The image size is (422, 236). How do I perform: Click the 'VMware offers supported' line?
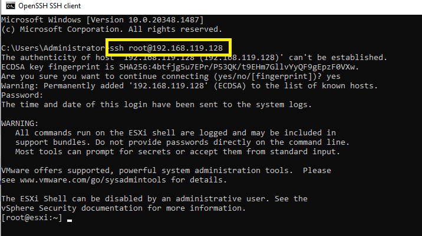pyautogui.click(x=166, y=171)
